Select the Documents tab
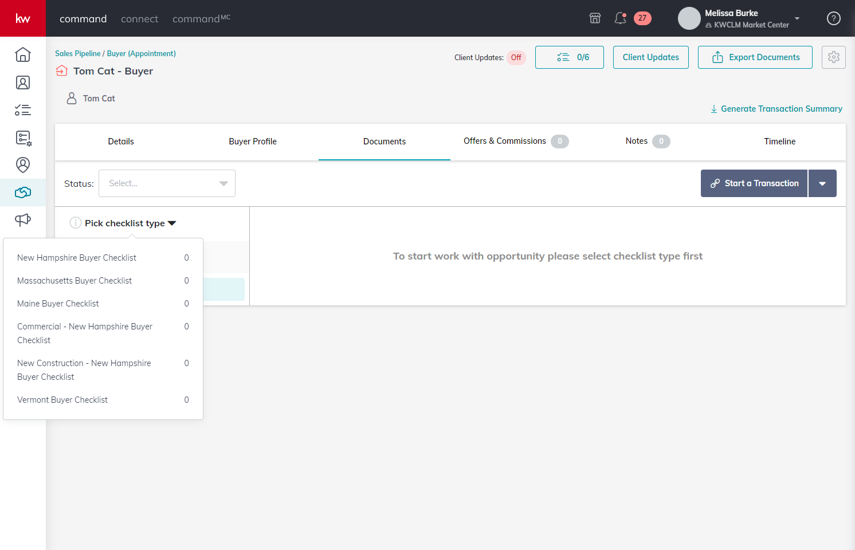This screenshot has width=855, height=550. point(385,142)
